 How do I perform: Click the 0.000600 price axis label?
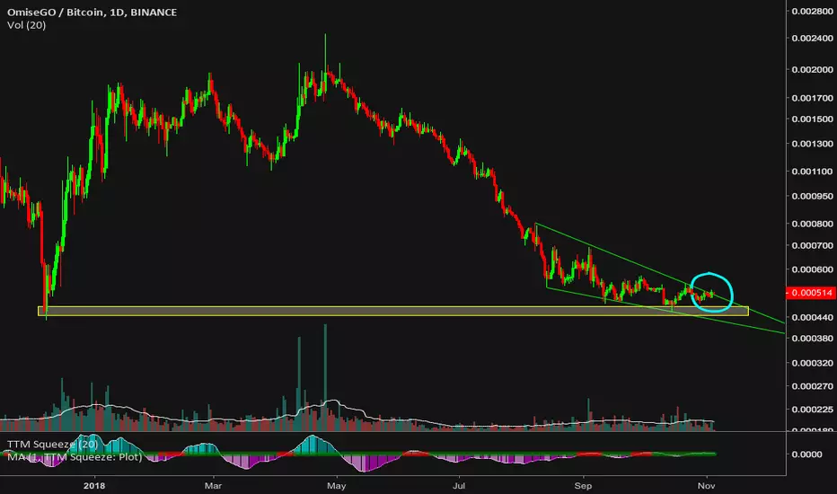click(x=812, y=269)
